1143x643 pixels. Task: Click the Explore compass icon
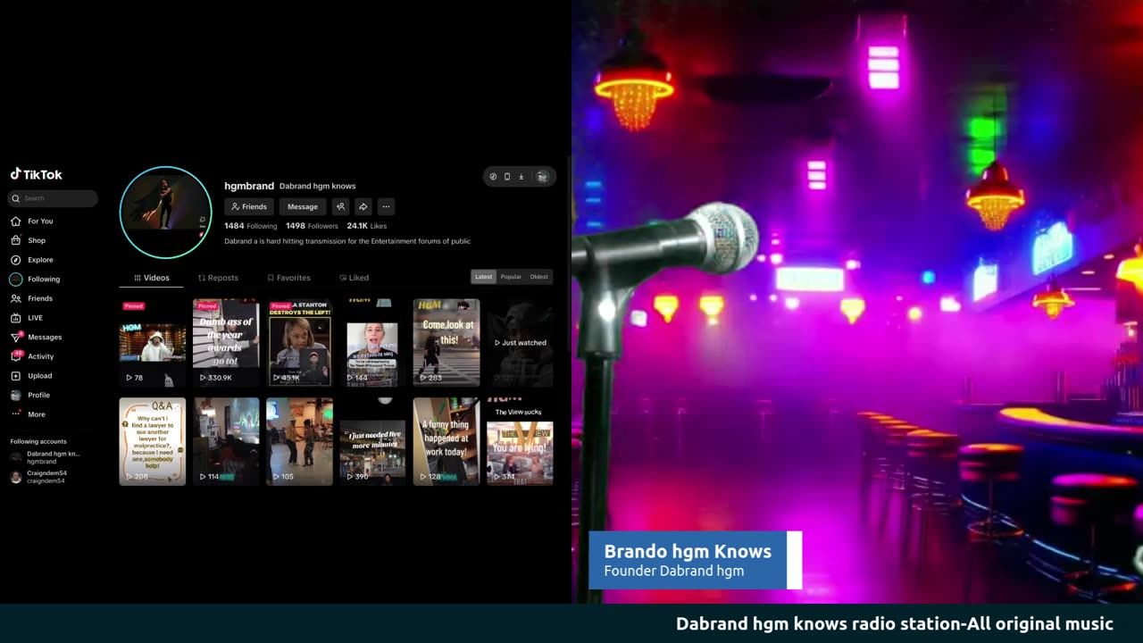(x=15, y=260)
